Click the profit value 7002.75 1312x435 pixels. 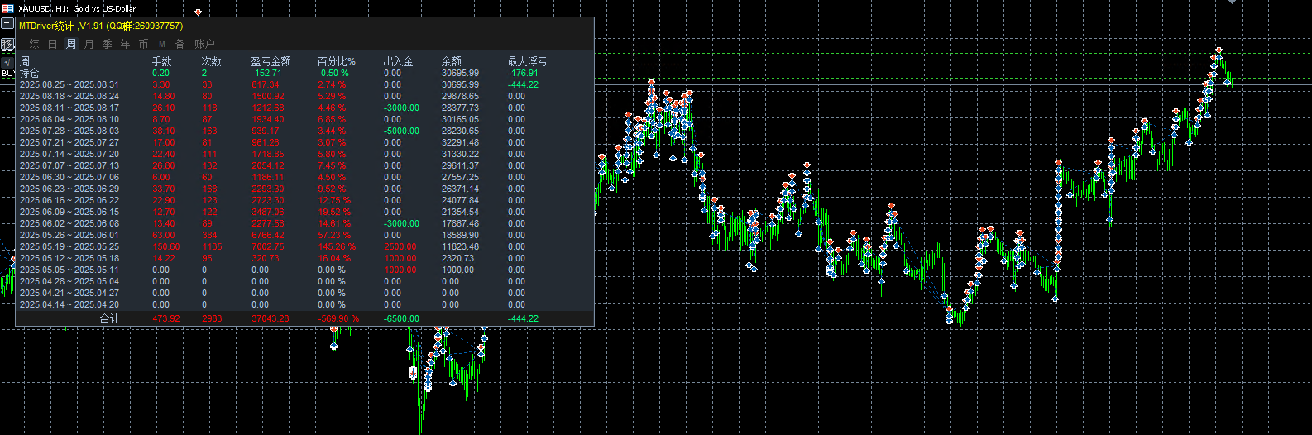268,246
